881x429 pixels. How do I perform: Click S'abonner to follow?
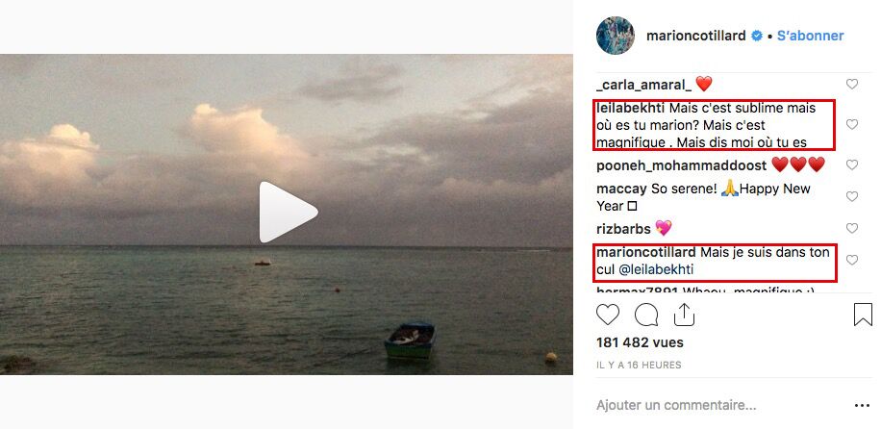click(x=810, y=36)
